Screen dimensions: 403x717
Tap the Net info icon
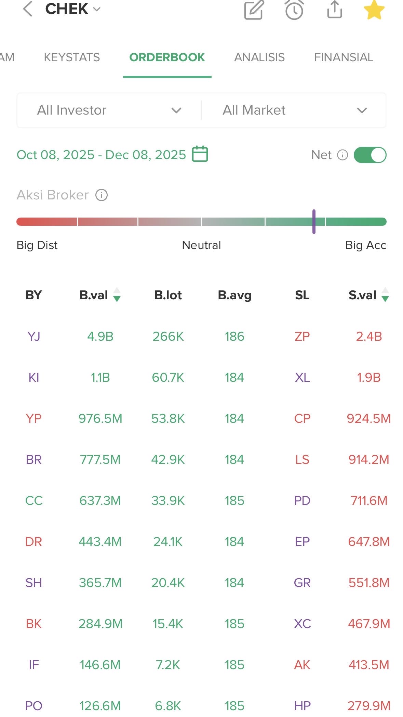click(x=342, y=155)
